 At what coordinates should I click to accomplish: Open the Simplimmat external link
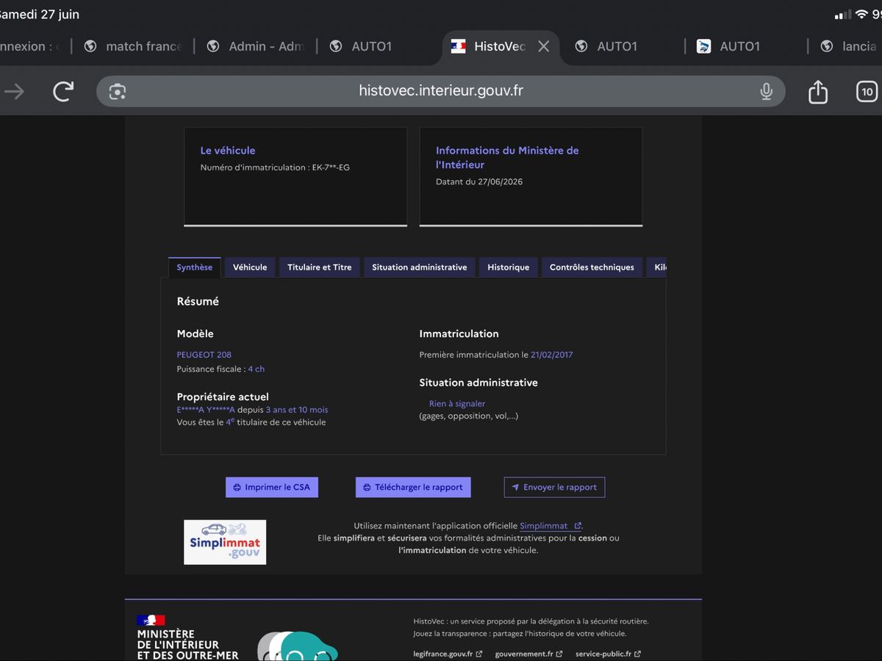pyautogui.click(x=551, y=526)
